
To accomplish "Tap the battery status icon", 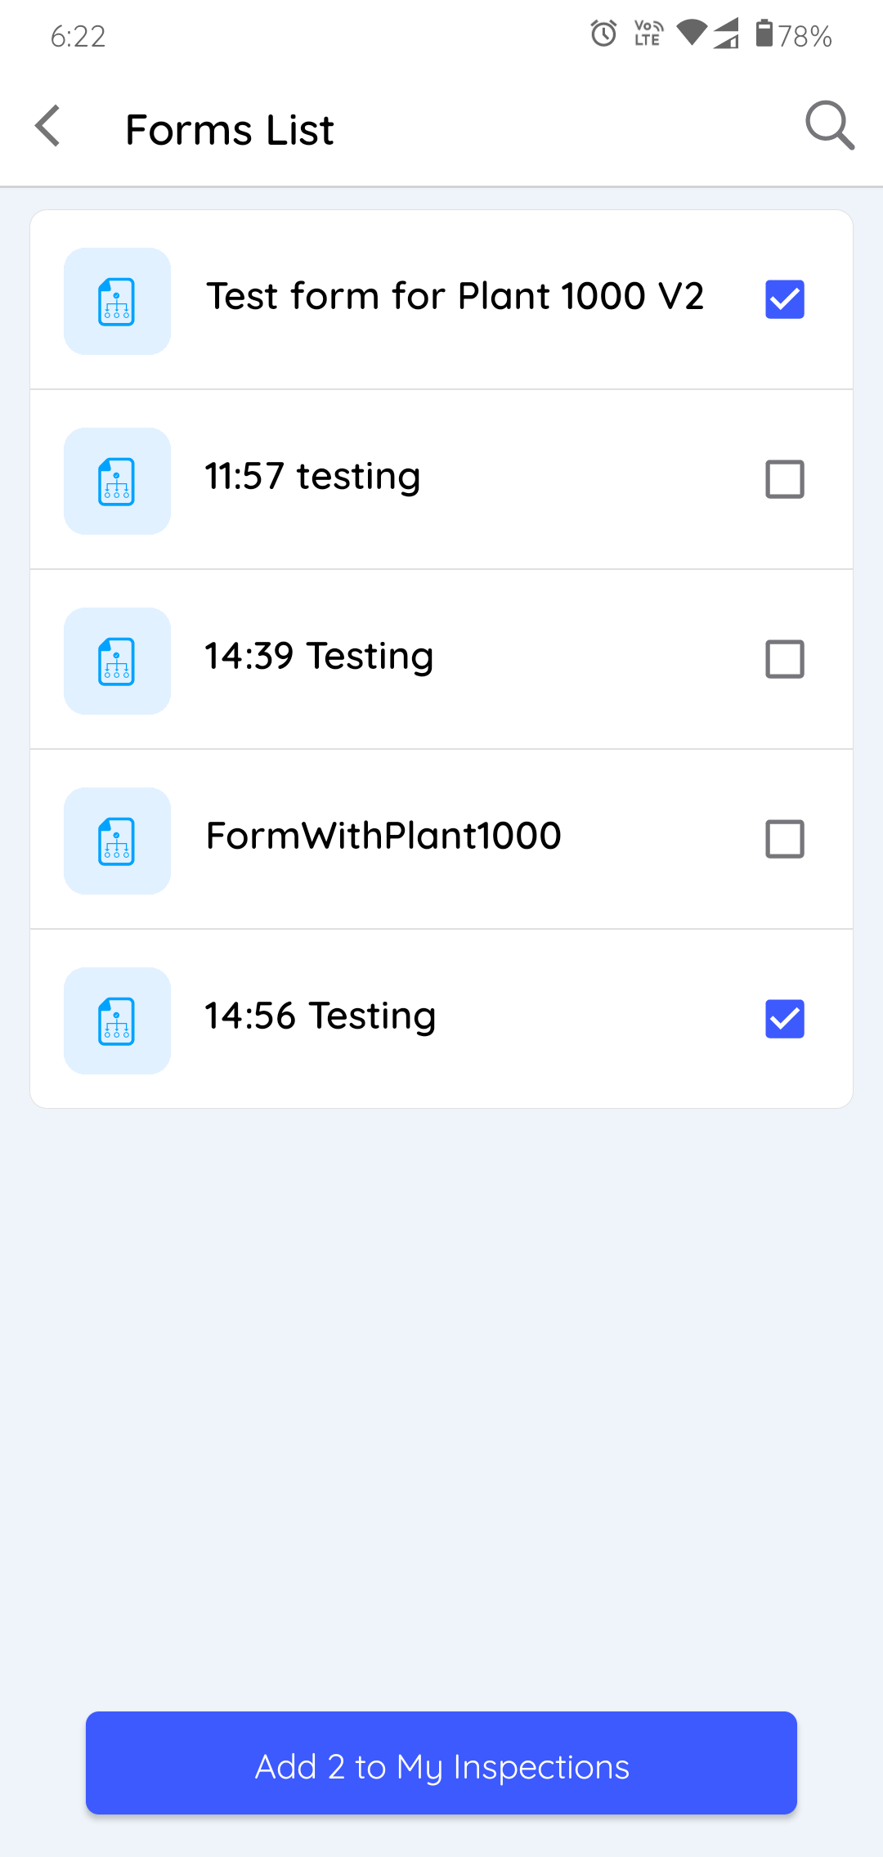I will pos(764,34).
